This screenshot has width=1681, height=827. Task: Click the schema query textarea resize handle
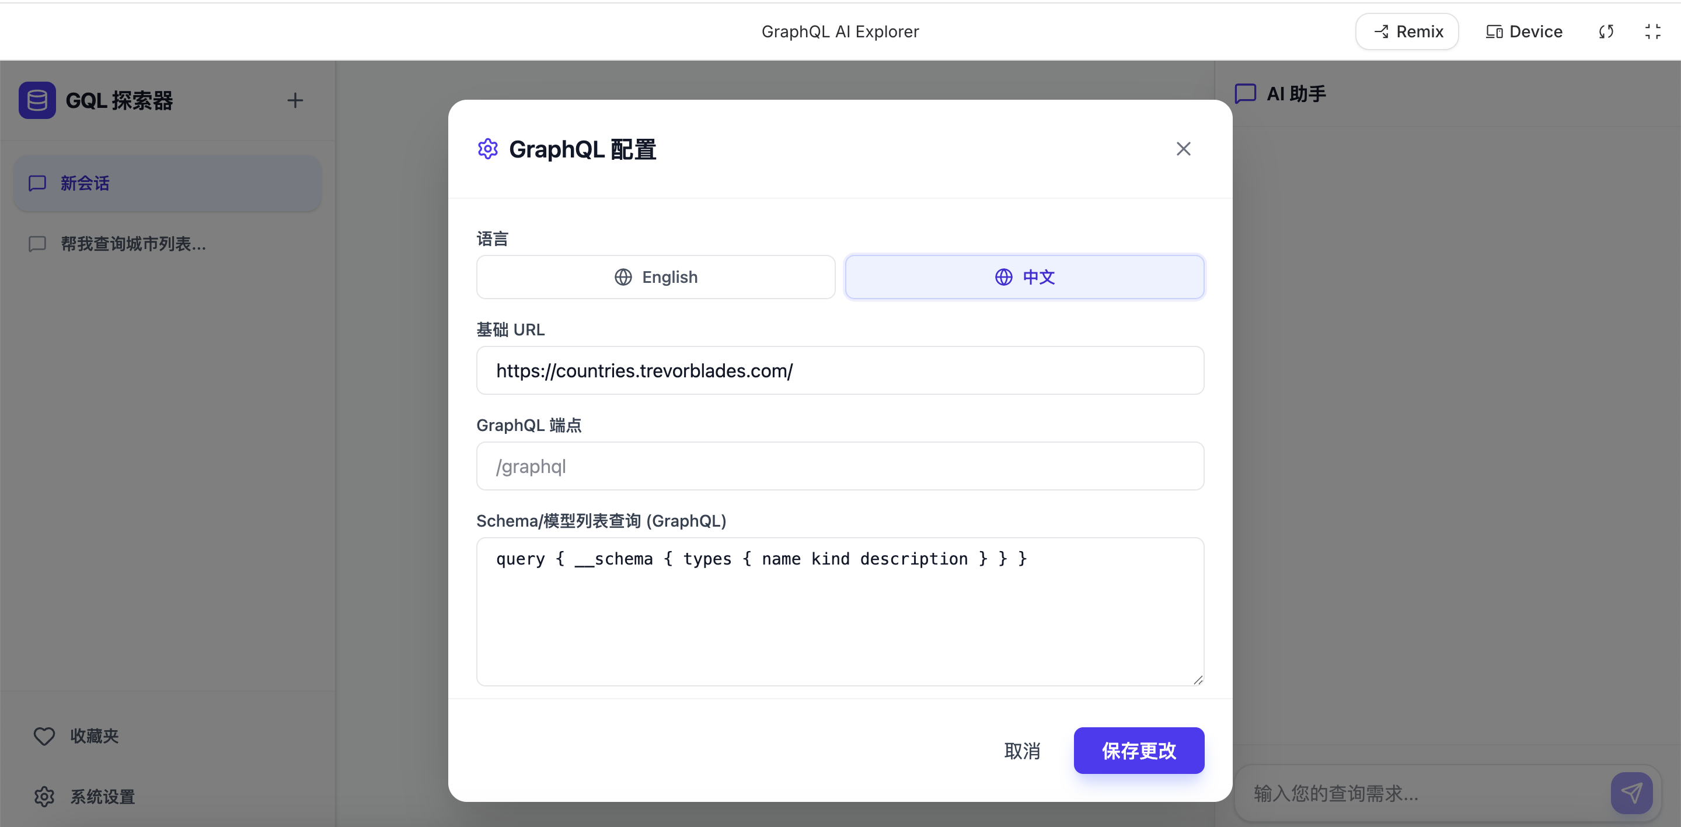[x=1198, y=679]
